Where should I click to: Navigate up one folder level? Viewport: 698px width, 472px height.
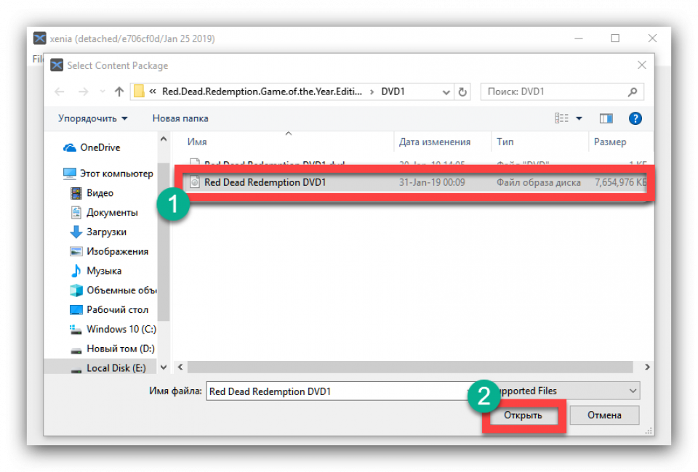pos(119,91)
